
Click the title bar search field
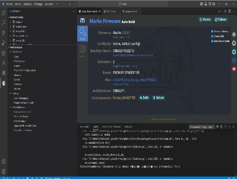pyautogui.click(x=123, y=4)
